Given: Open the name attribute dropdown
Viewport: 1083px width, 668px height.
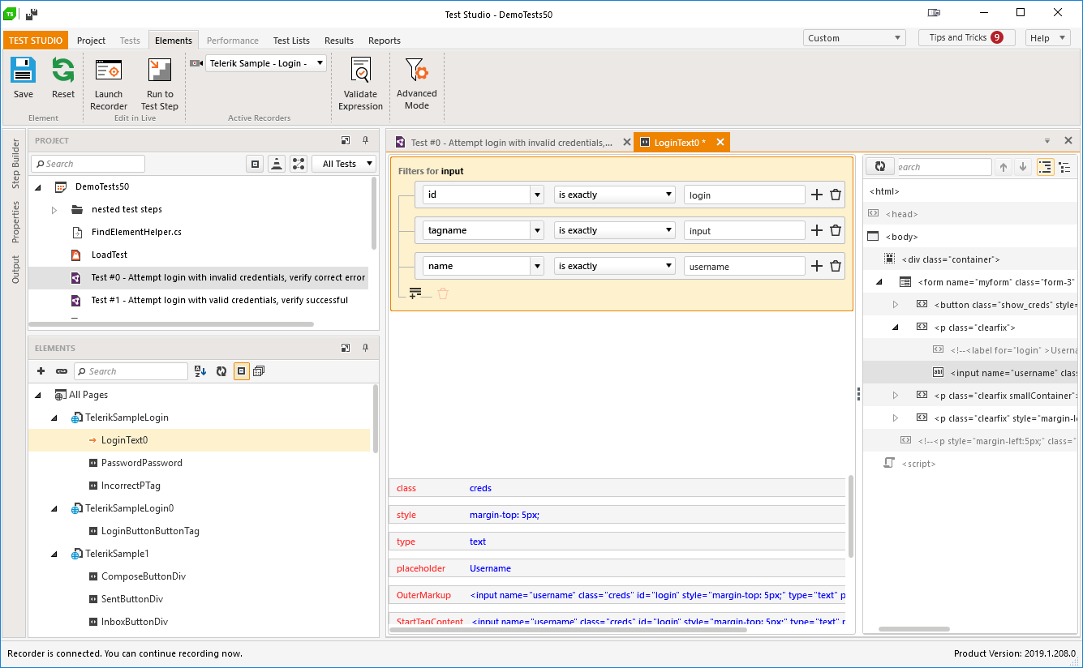Looking at the screenshot, I should coord(537,266).
